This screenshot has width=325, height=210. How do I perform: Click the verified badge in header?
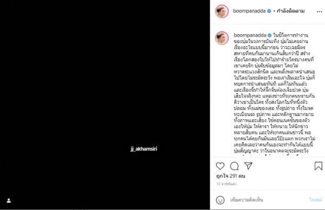click(269, 11)
